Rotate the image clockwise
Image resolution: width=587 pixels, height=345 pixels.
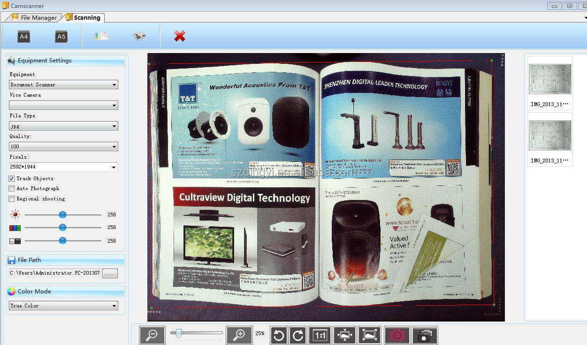pyautogui.click(x=298, y=335)
